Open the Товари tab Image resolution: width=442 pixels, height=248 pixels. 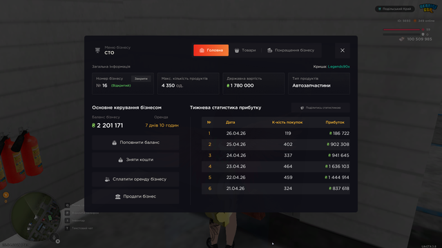click(x=245, y=50)
